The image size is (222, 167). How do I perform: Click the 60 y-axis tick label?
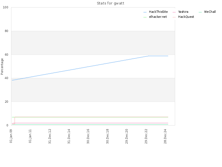[6, 55]
